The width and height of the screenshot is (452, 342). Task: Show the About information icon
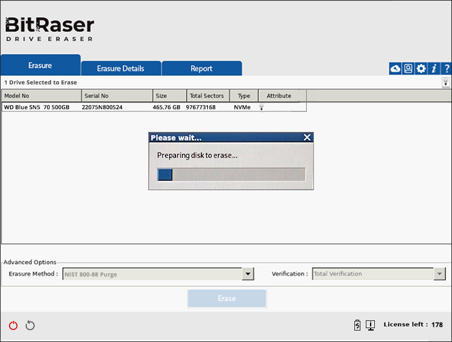coord(434,69)
